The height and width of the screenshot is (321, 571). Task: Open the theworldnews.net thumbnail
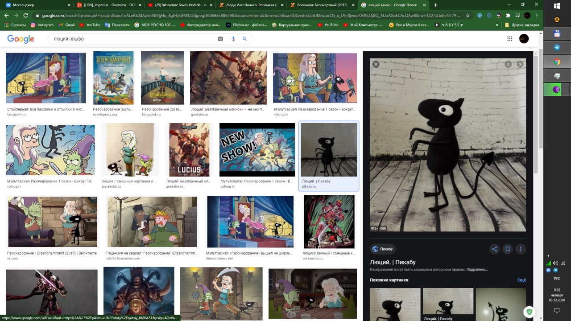point(250,222)
